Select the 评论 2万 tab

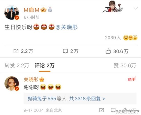tap(45, 65)
